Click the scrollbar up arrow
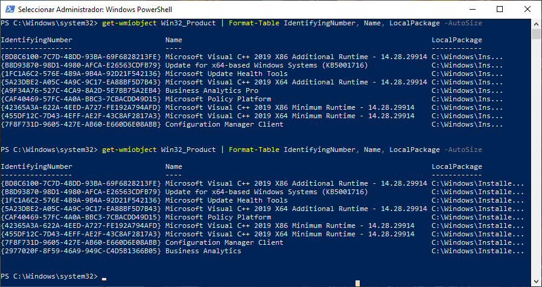Viewport: 542px width, 287px height. pos(536,24)
